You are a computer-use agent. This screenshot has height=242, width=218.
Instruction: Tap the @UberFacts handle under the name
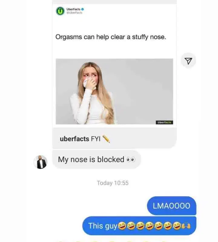click(x=74, y=13)
